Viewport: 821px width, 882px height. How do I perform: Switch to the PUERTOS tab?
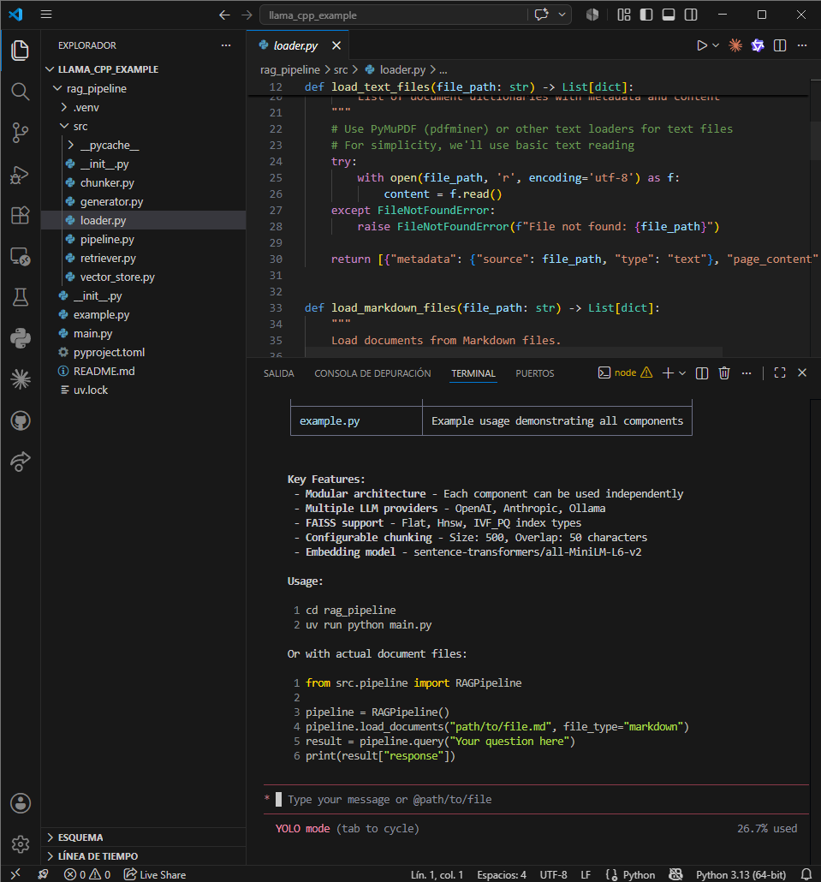click(x=535, y=373)
